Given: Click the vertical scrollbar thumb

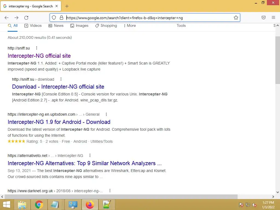Looking at the screenshot, I should pyautogui.click(x=278, y=60).
